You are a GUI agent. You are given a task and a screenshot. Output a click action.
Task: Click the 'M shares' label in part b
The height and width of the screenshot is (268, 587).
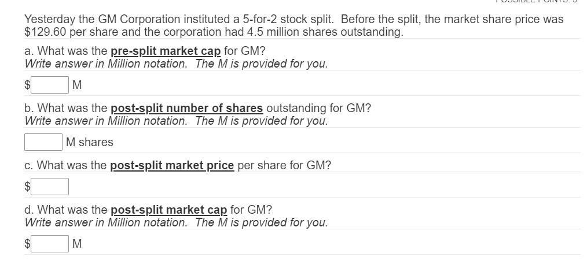pos(89,142)
